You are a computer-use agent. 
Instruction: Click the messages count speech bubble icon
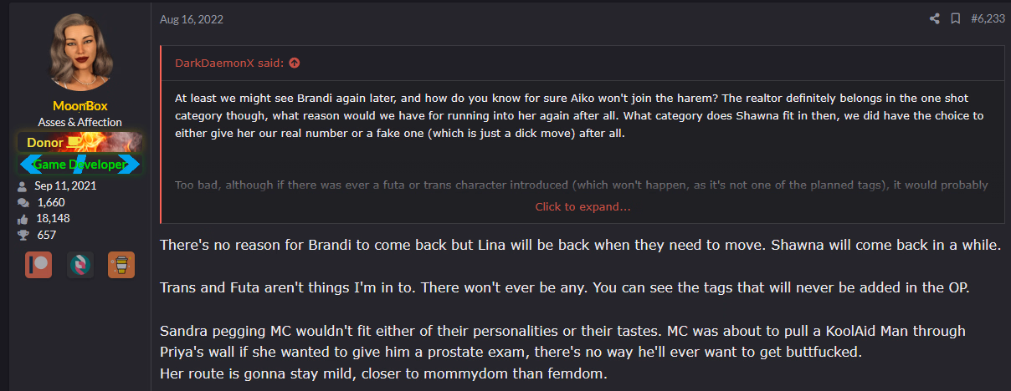tap(23, 202)
